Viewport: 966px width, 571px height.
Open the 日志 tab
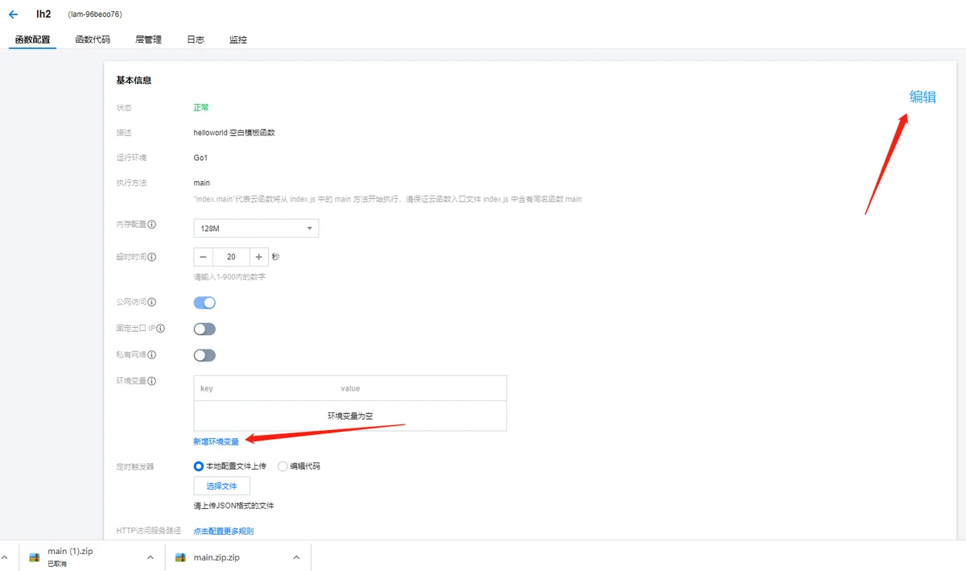pyautogui.click(x=196, y=39)
